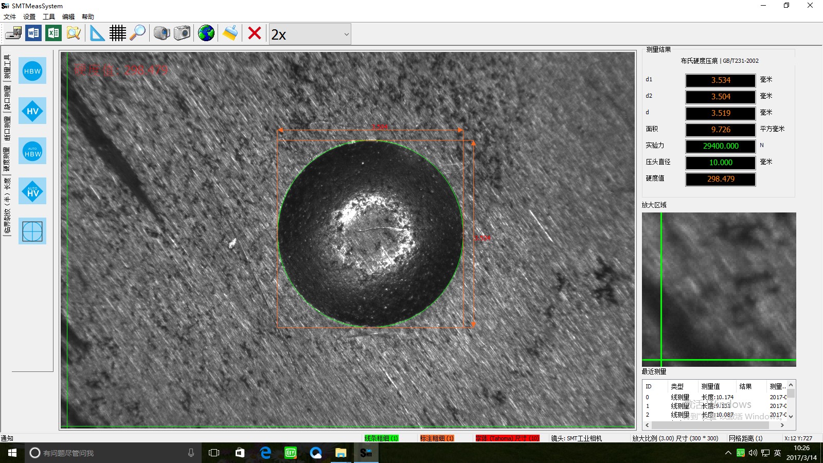Open the 设置 menu
823x463 pixels.
pos(29,16)
